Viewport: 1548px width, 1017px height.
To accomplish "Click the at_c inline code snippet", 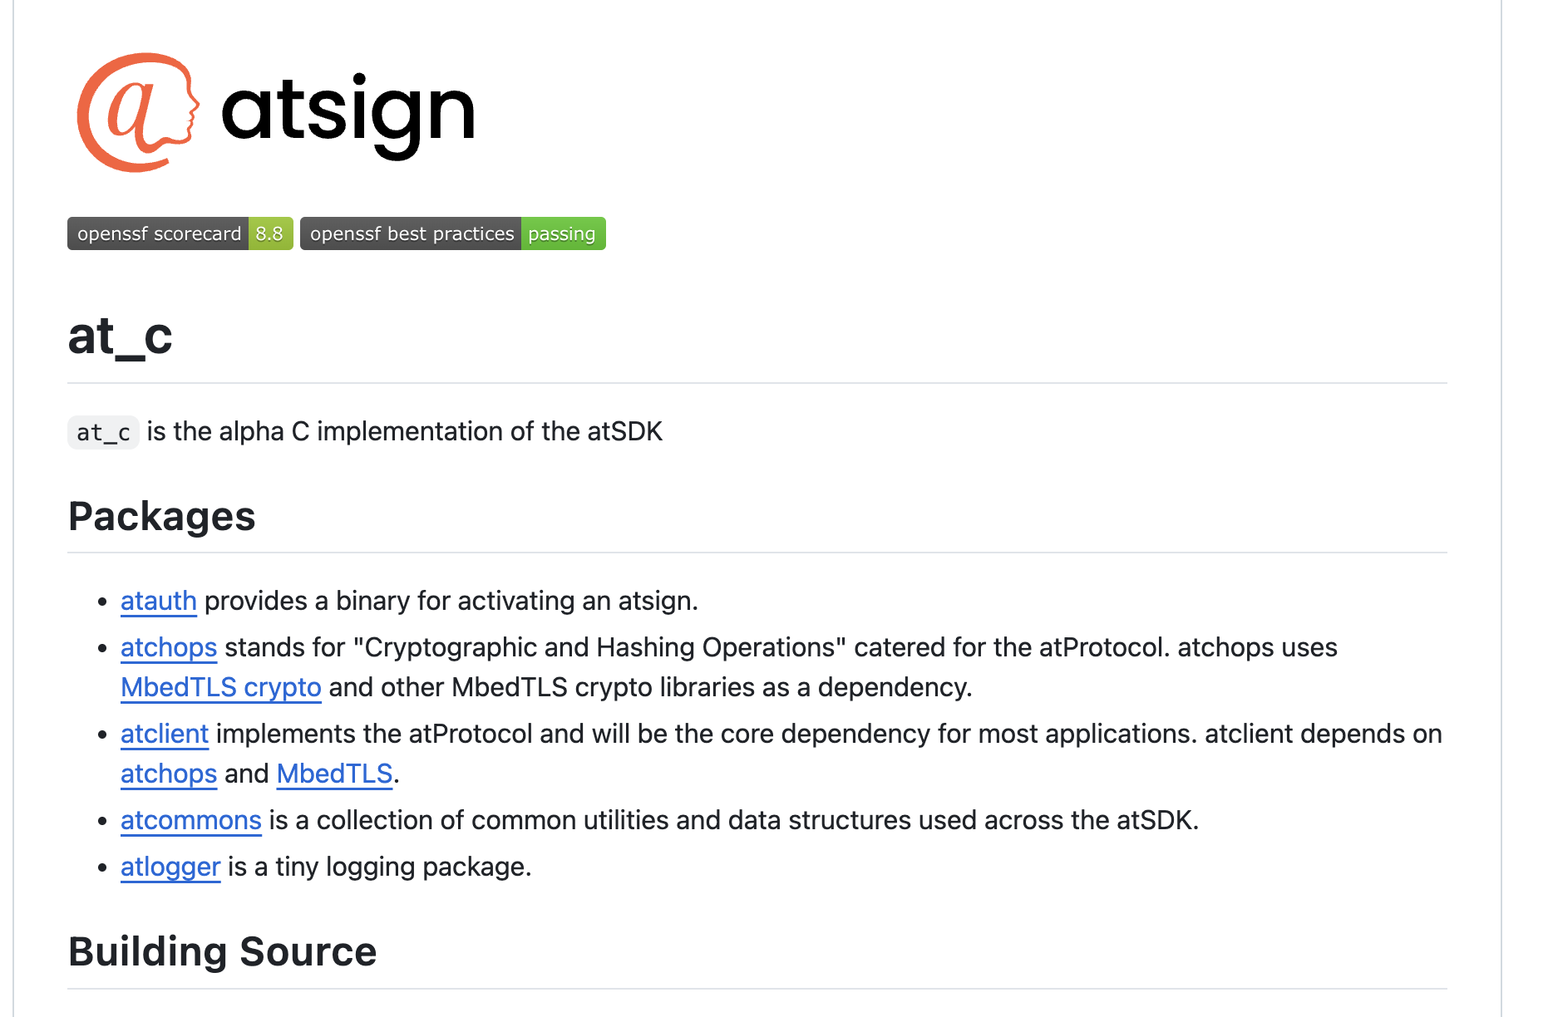I will click(103, 432).
